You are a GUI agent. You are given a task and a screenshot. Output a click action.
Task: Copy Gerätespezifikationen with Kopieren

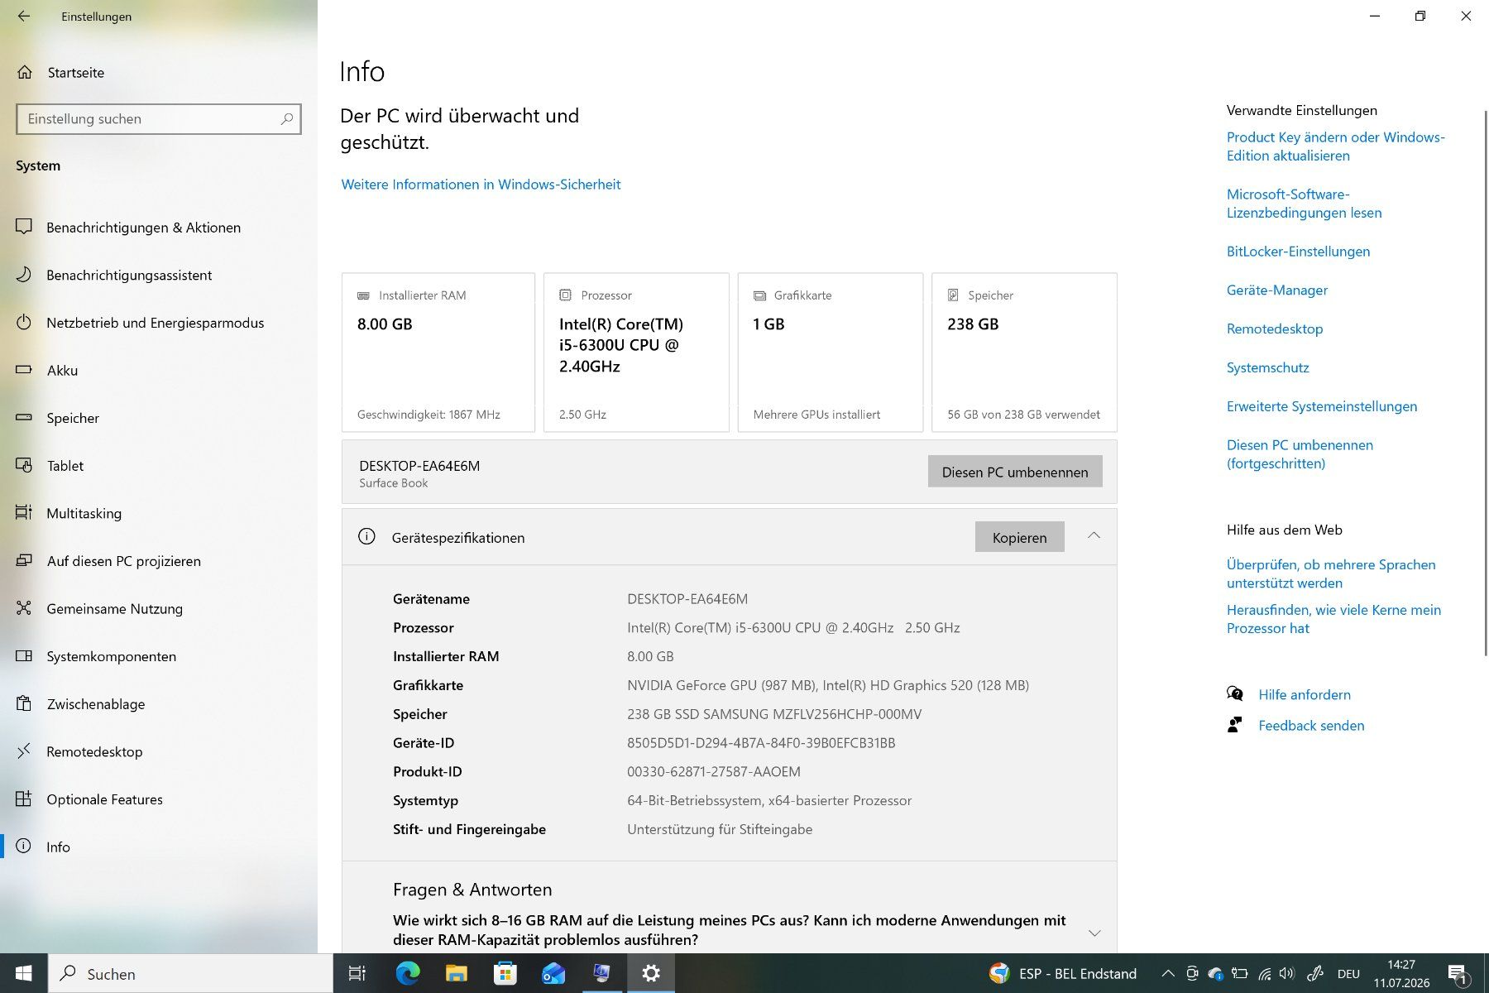(1019, 537)
